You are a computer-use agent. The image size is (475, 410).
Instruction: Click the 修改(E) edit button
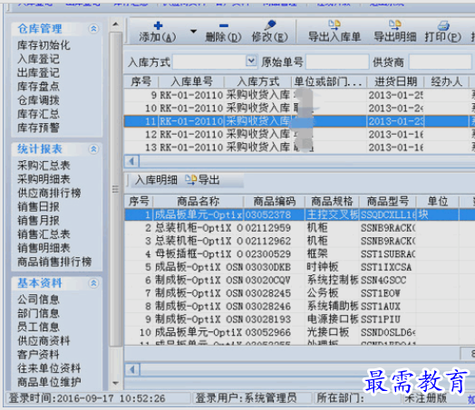[x=269, y=32]
